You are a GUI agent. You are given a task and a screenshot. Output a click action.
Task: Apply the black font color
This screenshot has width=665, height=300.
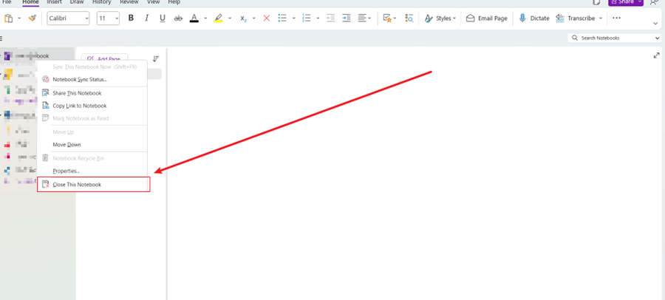194,18
